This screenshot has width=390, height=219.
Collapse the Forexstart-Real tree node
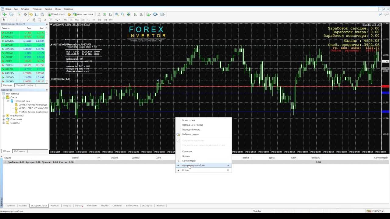pyautogui.click(x=8, y=101)
